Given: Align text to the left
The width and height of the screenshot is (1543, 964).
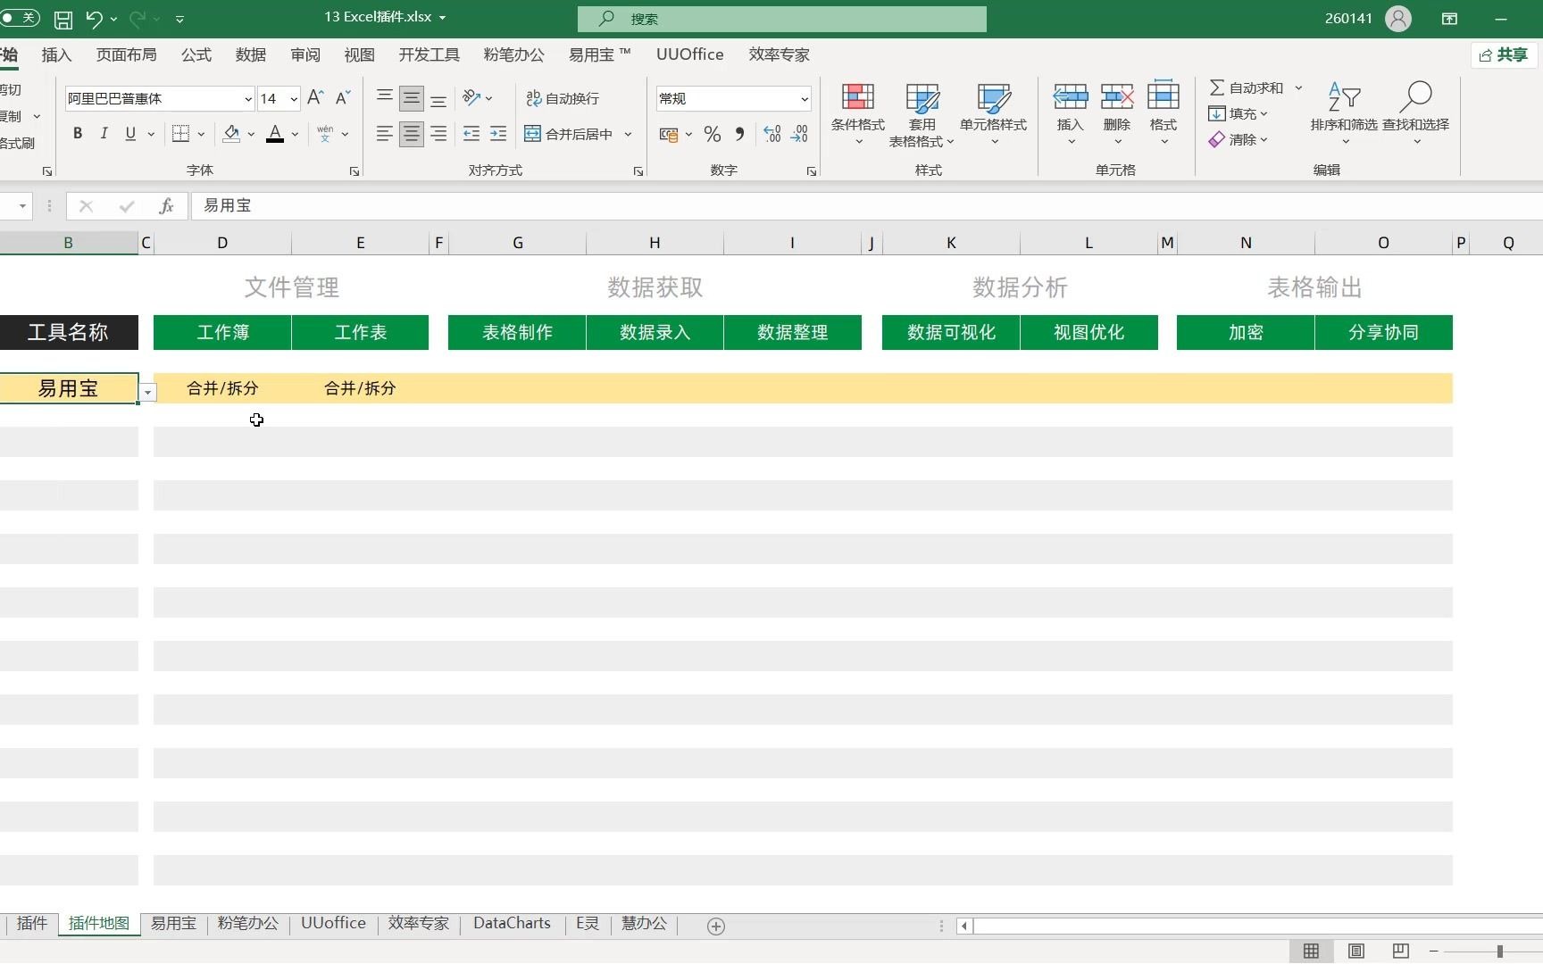Looking at the screenshot, I should point(384,134).
